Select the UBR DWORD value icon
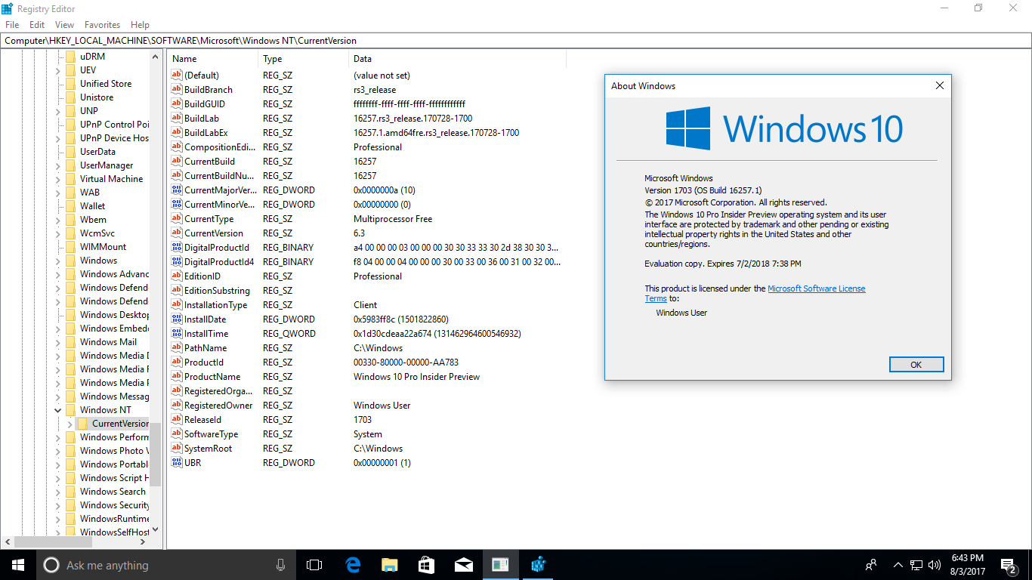1032x580 pixels. 177,462
